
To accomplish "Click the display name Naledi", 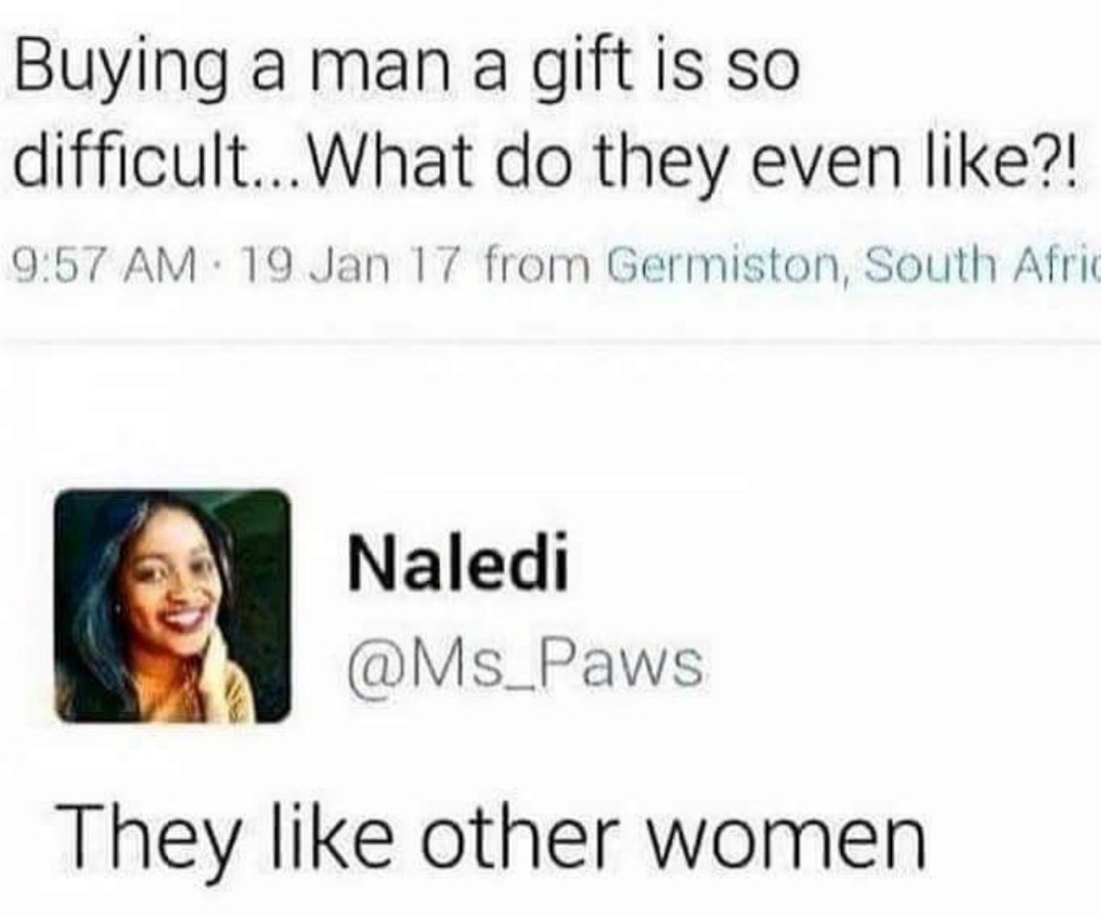I will [457, 565].
